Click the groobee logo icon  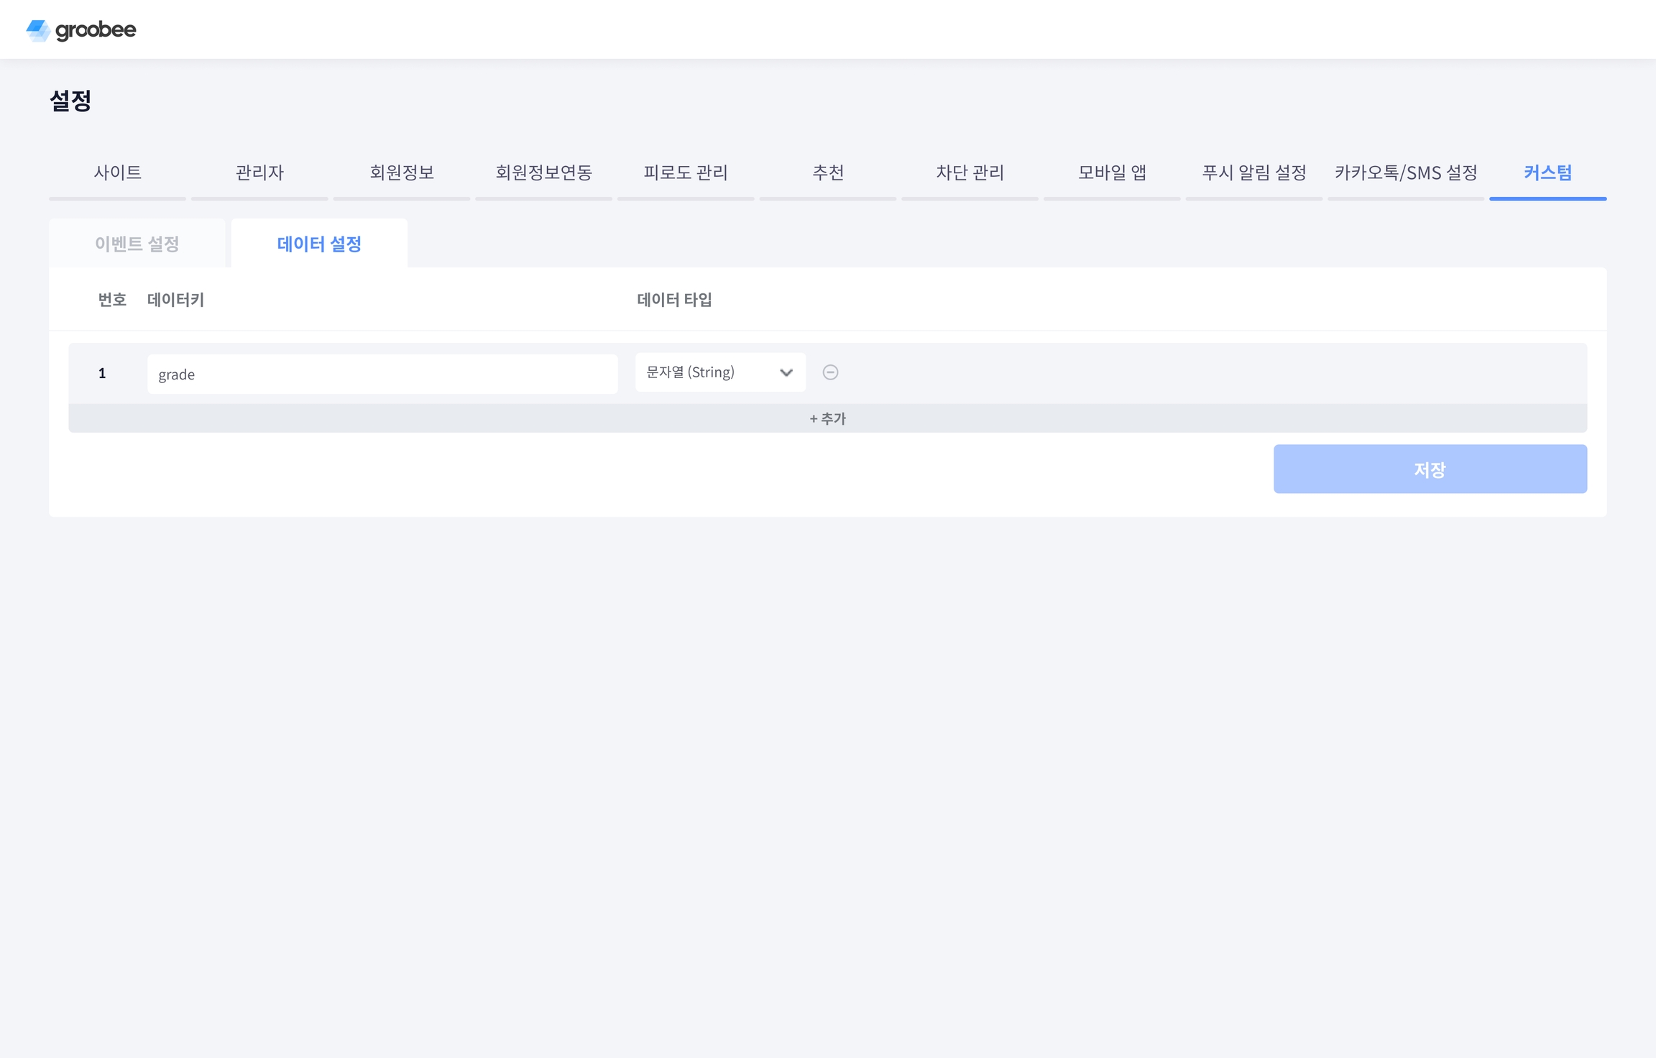37,30
